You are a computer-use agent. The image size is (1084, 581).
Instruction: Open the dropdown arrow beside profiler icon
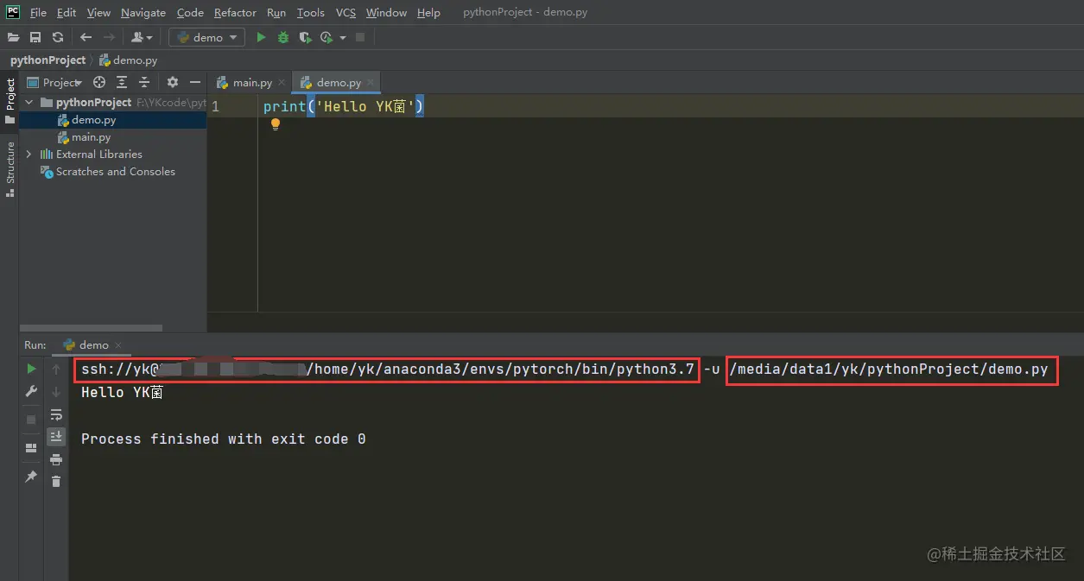(x=343, y=37)
